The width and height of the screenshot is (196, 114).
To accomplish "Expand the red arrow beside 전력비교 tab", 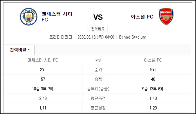I will tap(29, 50).
